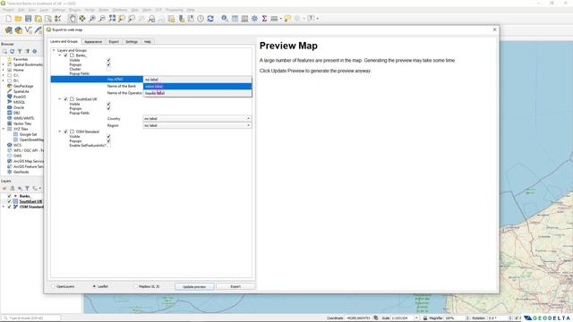Click the Magnifier value field
Viewport: 573px width, 322px height.
[x=457, y=318]
